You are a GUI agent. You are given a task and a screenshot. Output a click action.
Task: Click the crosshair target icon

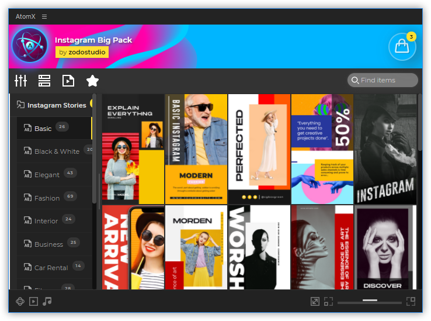20,302
